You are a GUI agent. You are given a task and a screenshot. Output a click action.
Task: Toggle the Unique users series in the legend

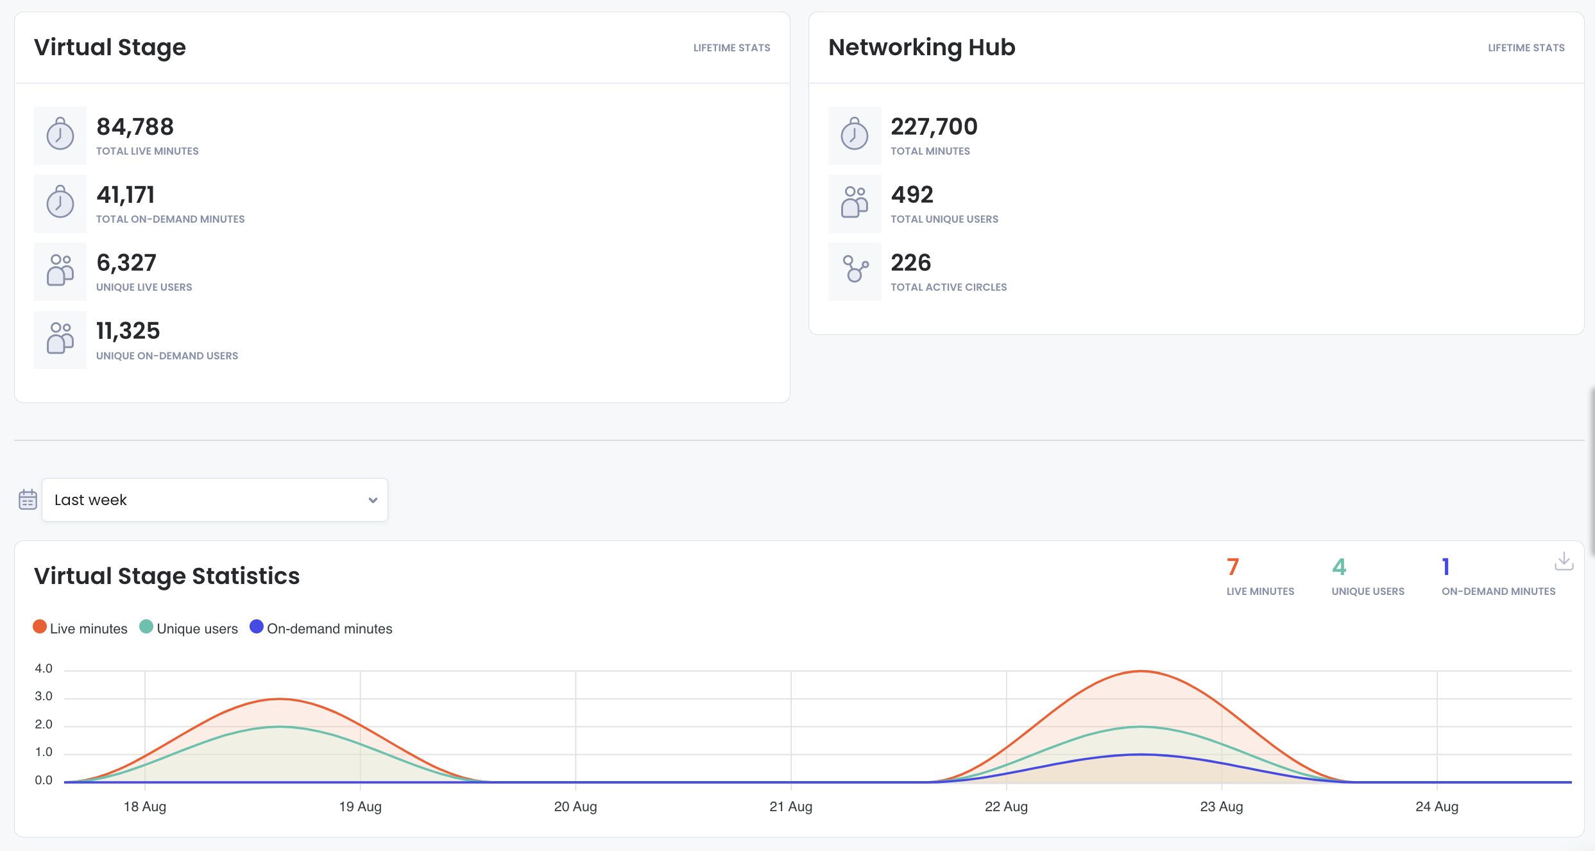[x=188, y=628]
